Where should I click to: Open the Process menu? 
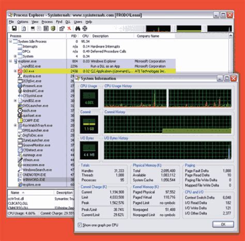tap(47, 22)
